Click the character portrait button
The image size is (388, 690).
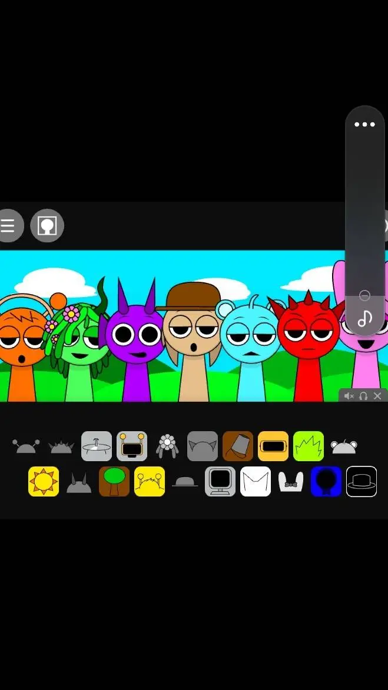click(47, 226)
